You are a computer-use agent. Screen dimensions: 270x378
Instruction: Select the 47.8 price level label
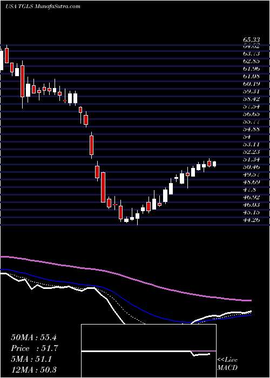(249, 190)
